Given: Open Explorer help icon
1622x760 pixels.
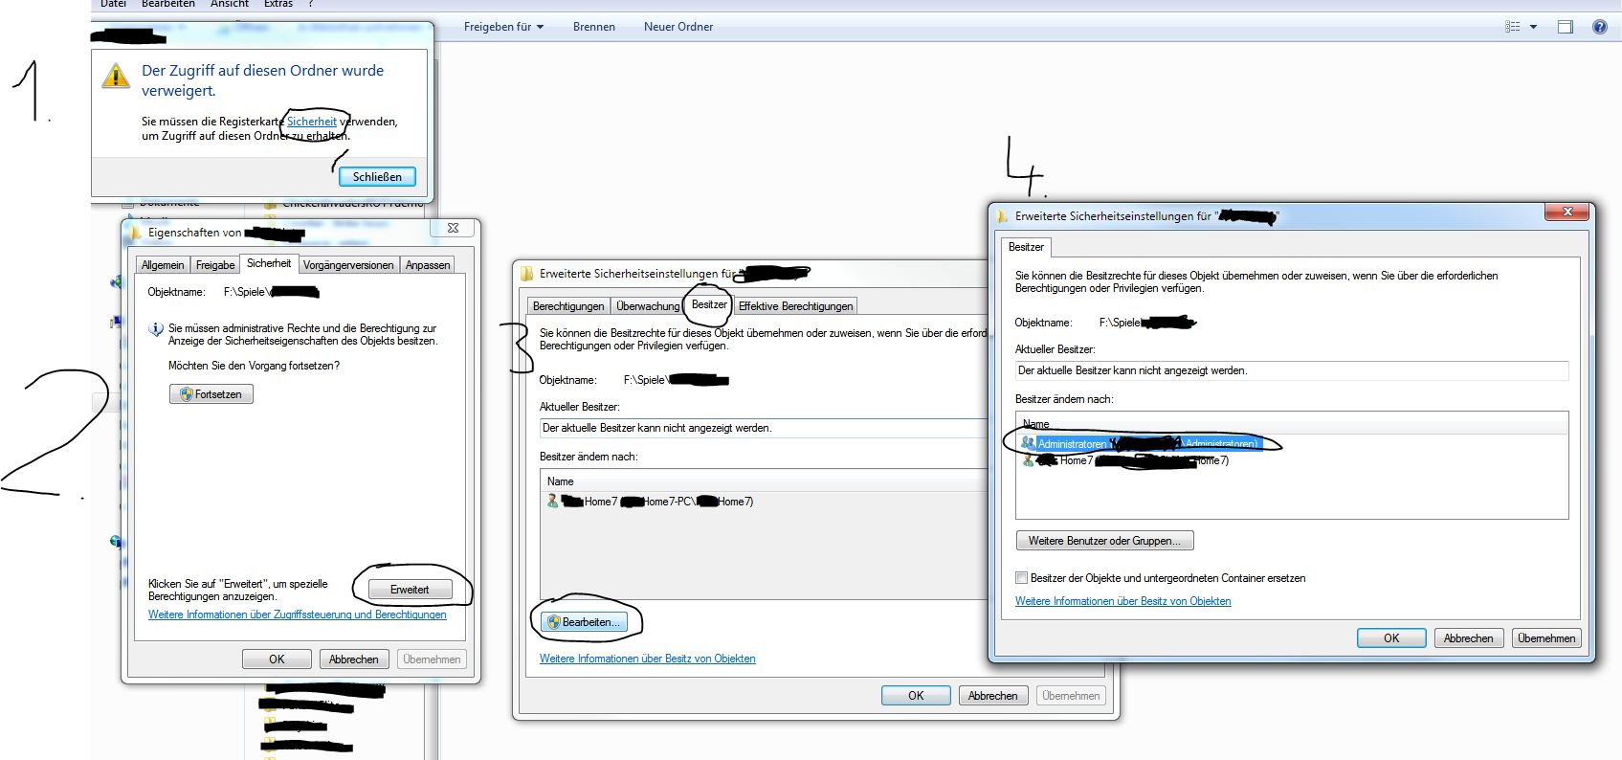Looking at the screenshot, I should 1599,27.
